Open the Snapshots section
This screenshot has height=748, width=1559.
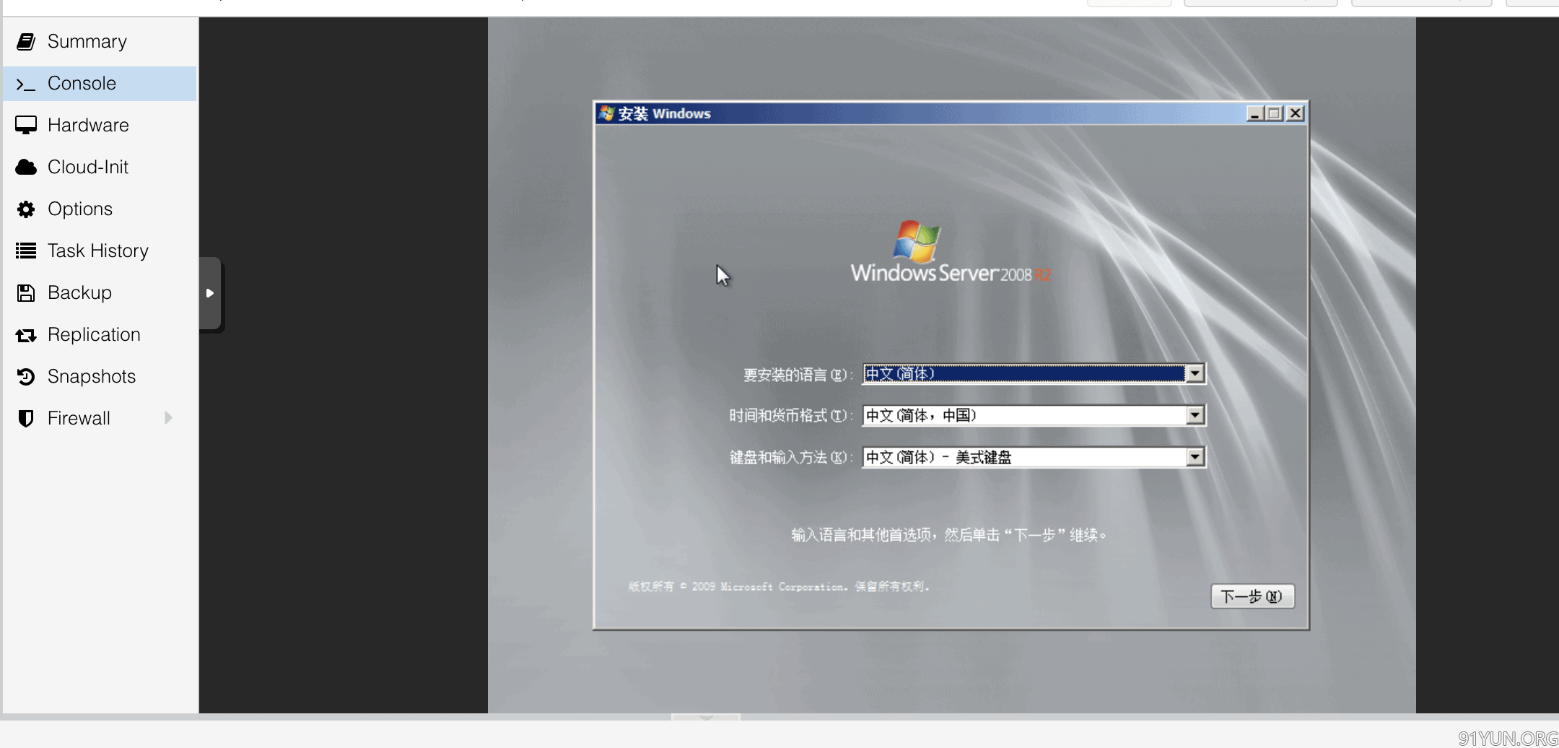[x=100, y=377]
